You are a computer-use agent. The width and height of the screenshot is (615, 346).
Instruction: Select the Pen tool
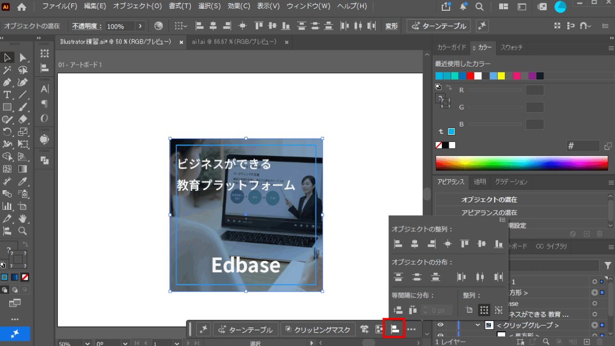(x=7, y=82)
